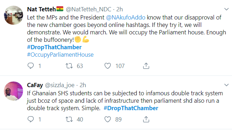Open @NatTetteh_NDC handle
The image size is (232, 130).
(88, 10)
